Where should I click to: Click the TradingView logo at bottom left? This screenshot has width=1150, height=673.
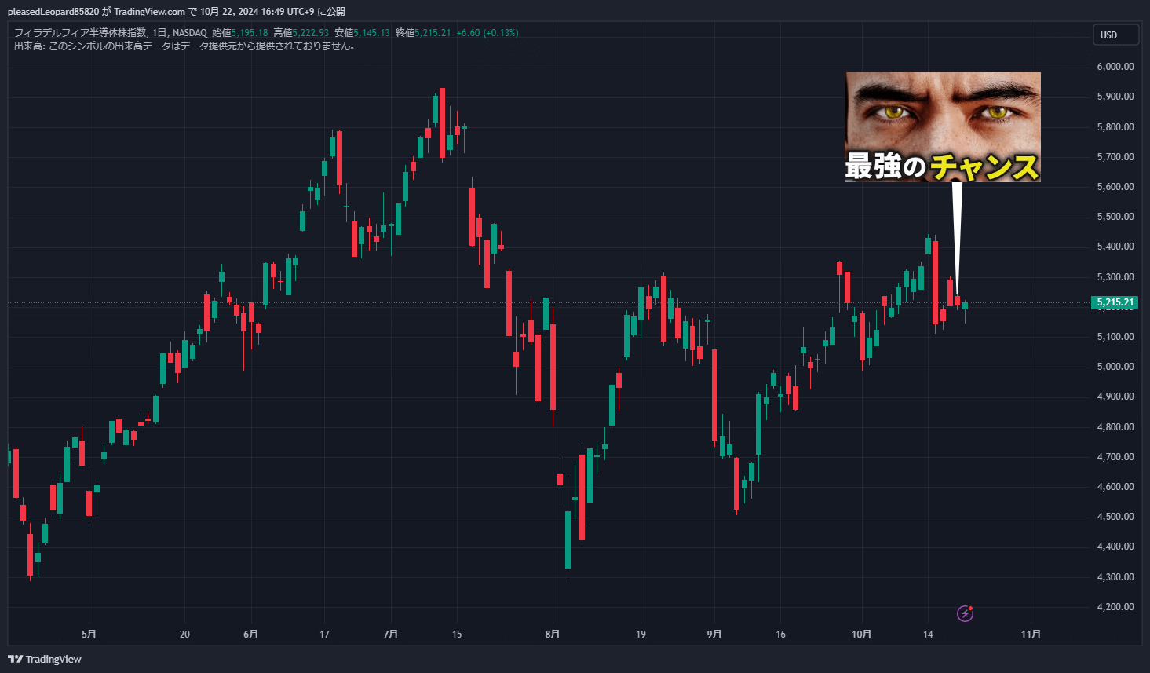pyautogui.click(x=45, y=659)
